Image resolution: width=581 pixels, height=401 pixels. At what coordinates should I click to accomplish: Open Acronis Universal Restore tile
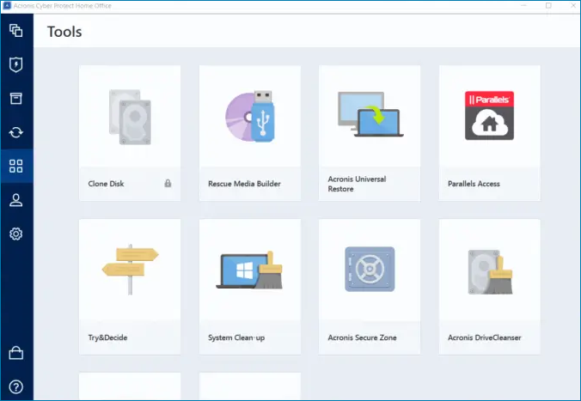370,132
